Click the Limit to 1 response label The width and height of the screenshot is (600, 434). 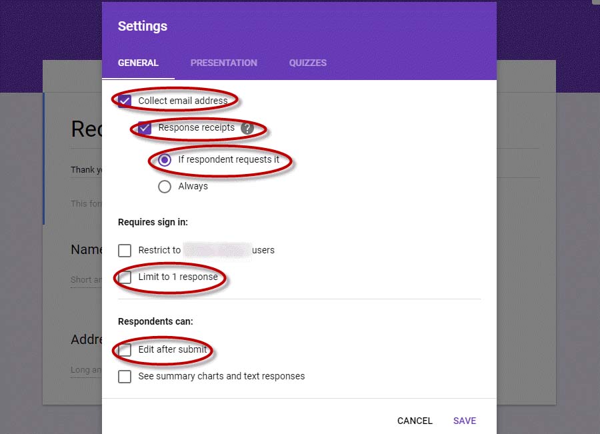tap(178, 277)
